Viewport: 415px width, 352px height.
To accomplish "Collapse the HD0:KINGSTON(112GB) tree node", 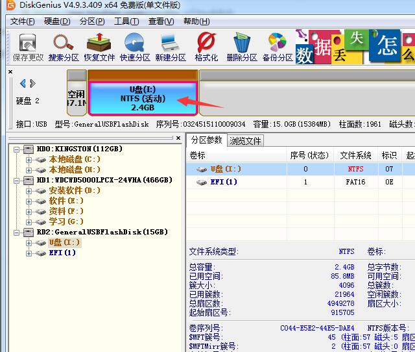I will point(16,149).
